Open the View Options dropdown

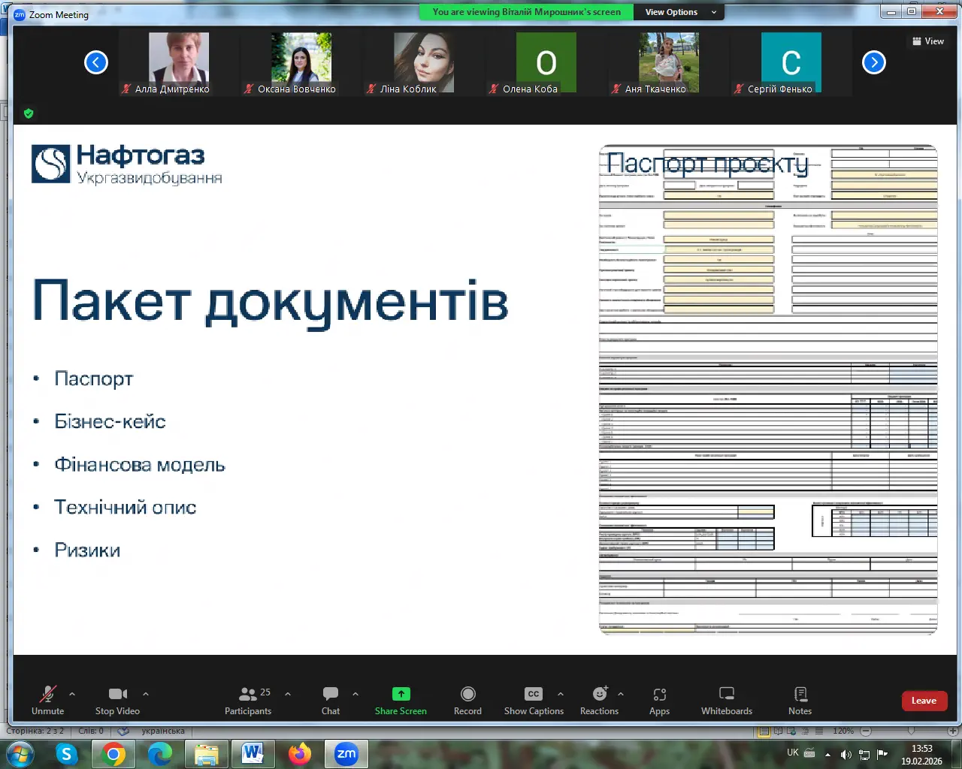point(680,12)
